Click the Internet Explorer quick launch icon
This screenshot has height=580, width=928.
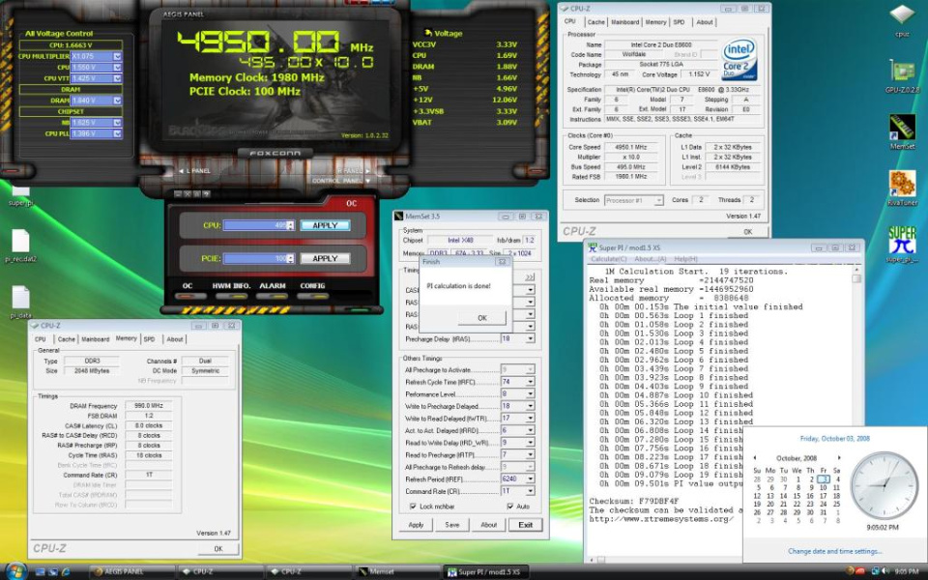coord(66,571)
